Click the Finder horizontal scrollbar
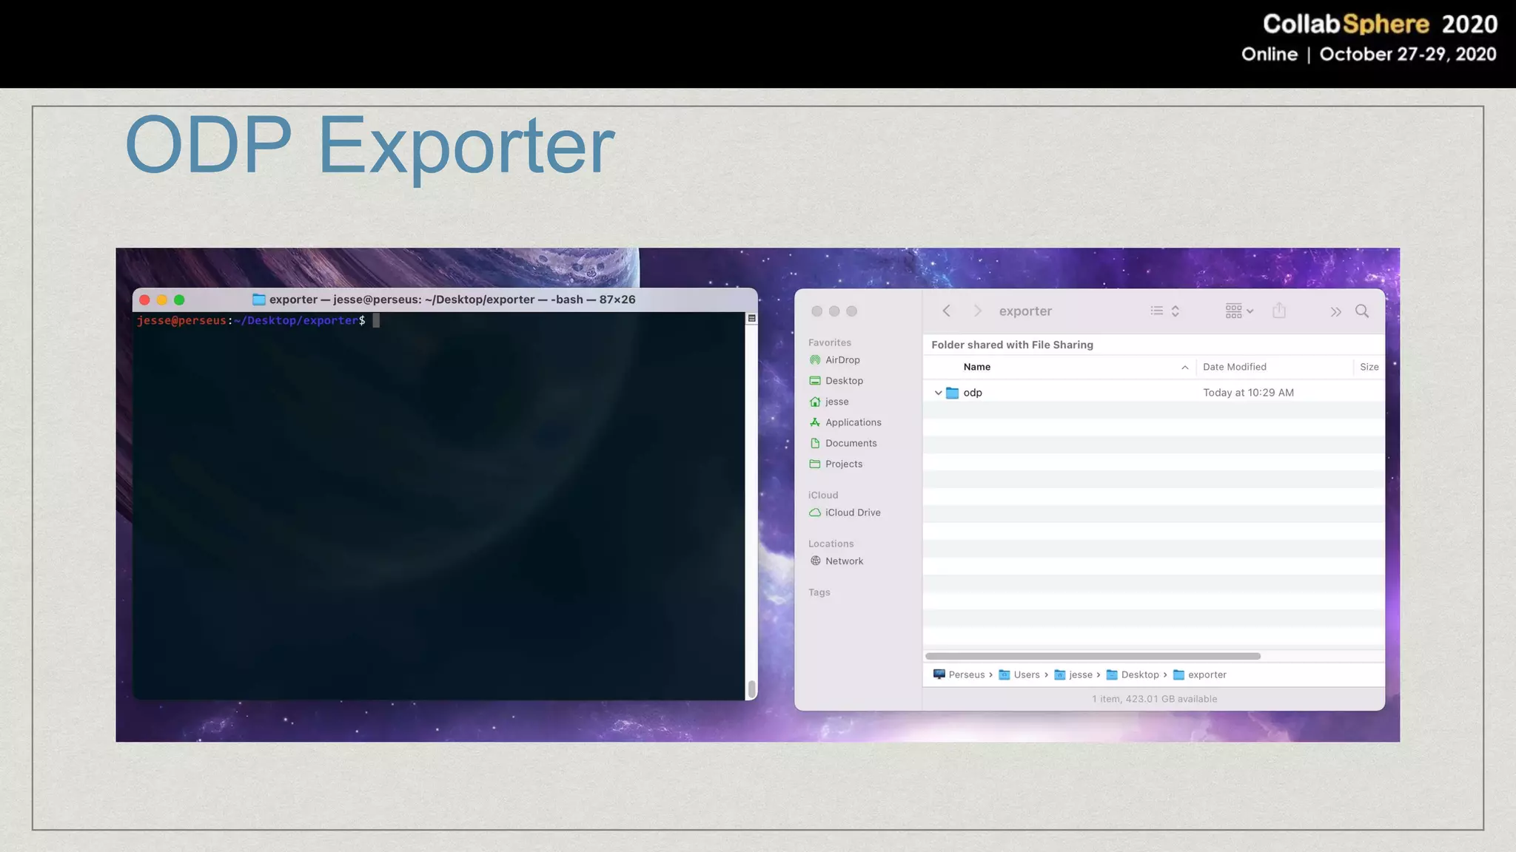 pyautogui.click(x=1093, y=656)
